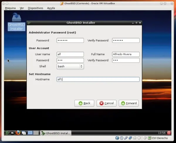Click the root Password field
The height and width of the screenshot is (143, 176).
pyautogui.click(x=70, y=41)
